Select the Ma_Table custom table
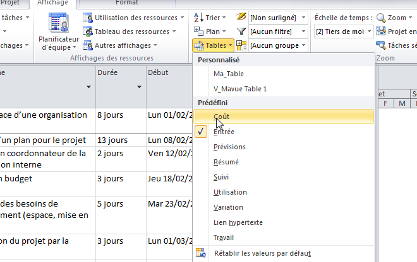Viewport: 417px width, 262px height. (x=228, y=74)
